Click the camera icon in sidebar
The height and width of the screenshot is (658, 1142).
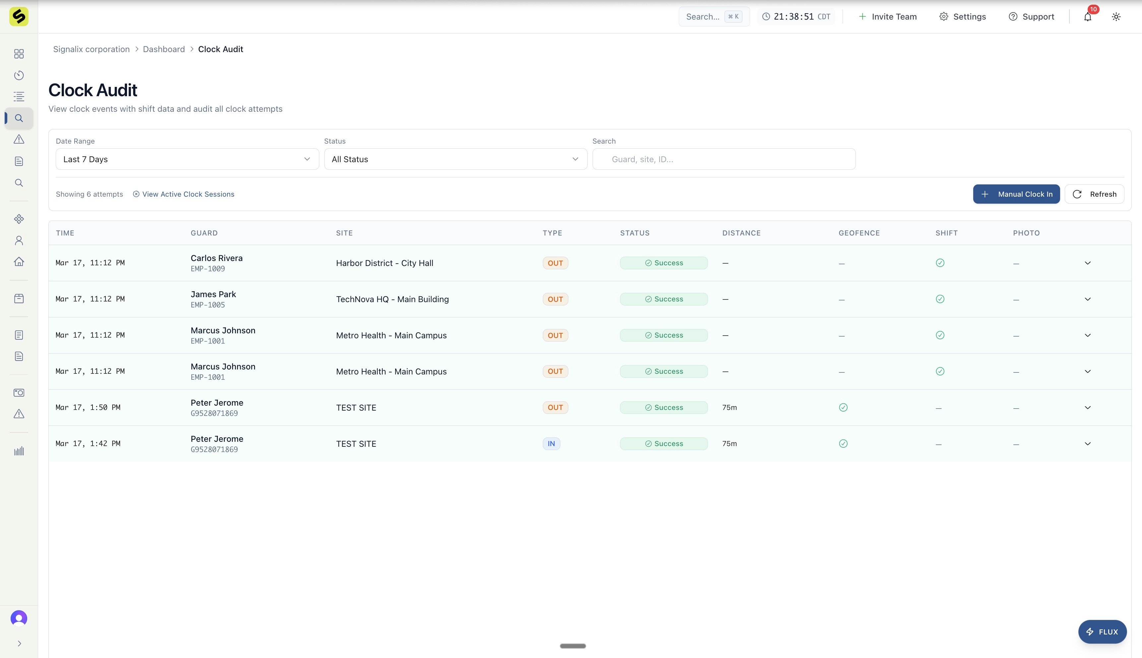coord(19,393)
